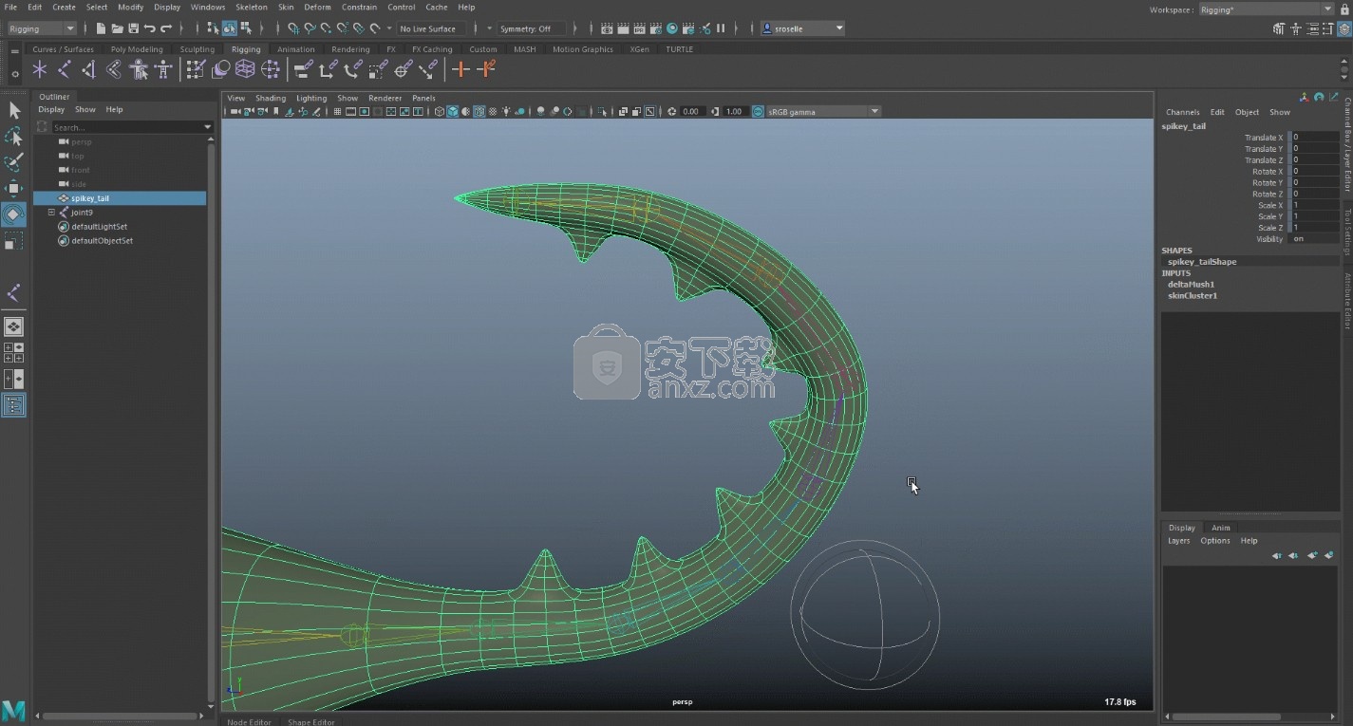The width and height of the screenshot is (1353, 726).
Task: Toggle view transform sRGB icon
Action: tap(758, 112)
